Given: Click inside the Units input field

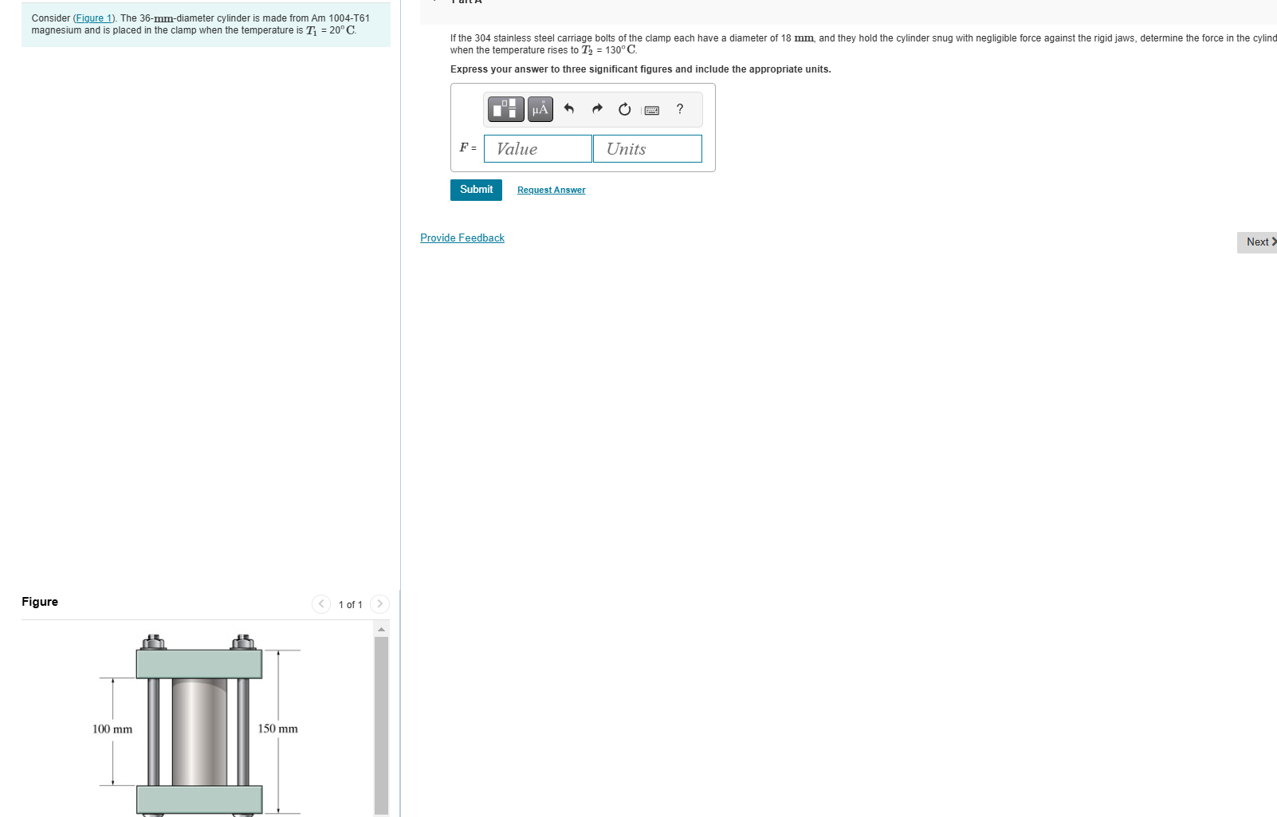Looking at the screenshot, I should point(646,148).
